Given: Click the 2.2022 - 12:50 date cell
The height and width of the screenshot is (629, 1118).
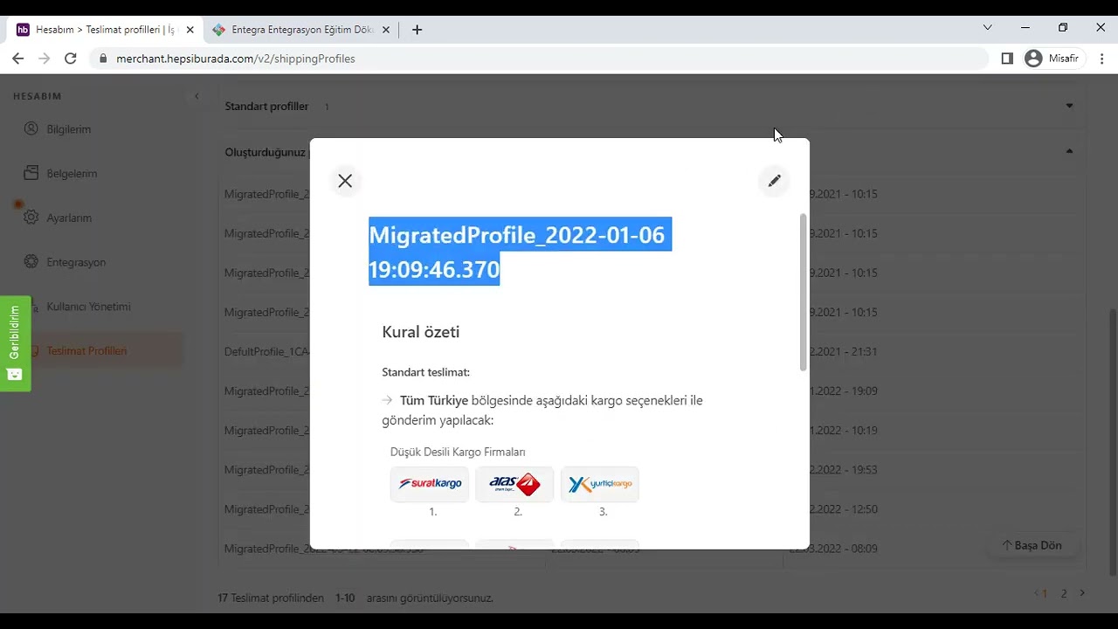Looking at the screenshot, I should pos(844,508).
